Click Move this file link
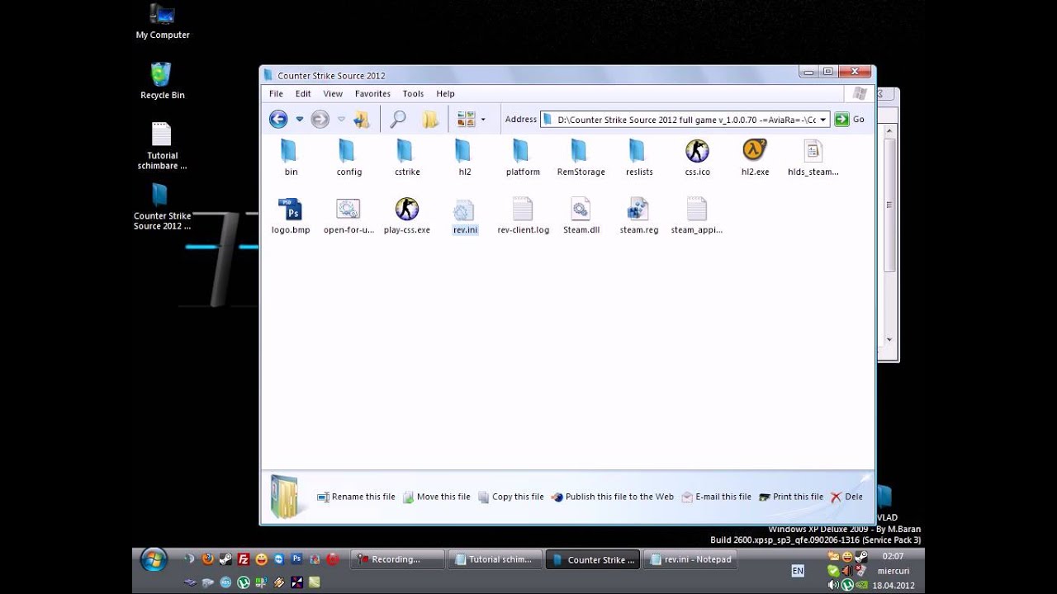Viewport: 1057px width, 594px height. 436,497
